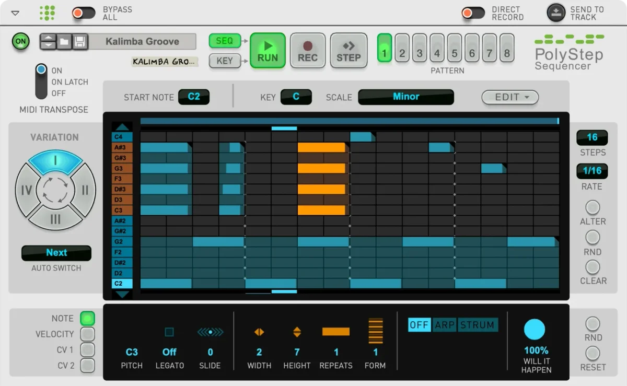Click the Form stacked bars icon
This screenshot has width=627, height=386.
pyautogui.click(x=375, y=331)
